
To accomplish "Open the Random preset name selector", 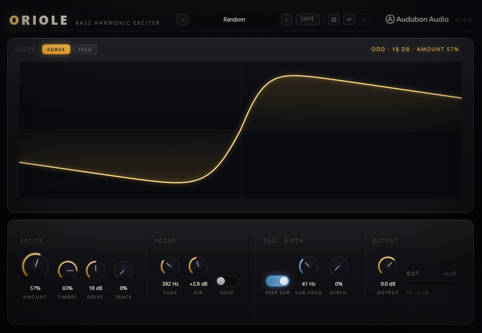I will click(234, 19).
